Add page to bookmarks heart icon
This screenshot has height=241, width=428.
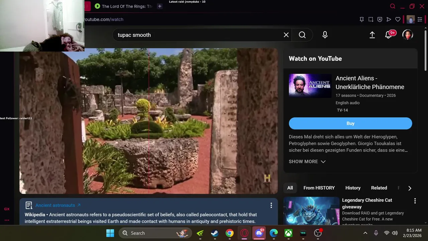tap(398, 19)
